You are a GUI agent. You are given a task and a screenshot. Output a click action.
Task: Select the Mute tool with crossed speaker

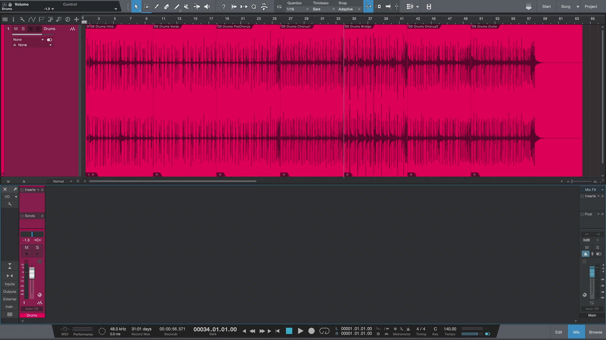pyautogui.click(x=186, y=7)
